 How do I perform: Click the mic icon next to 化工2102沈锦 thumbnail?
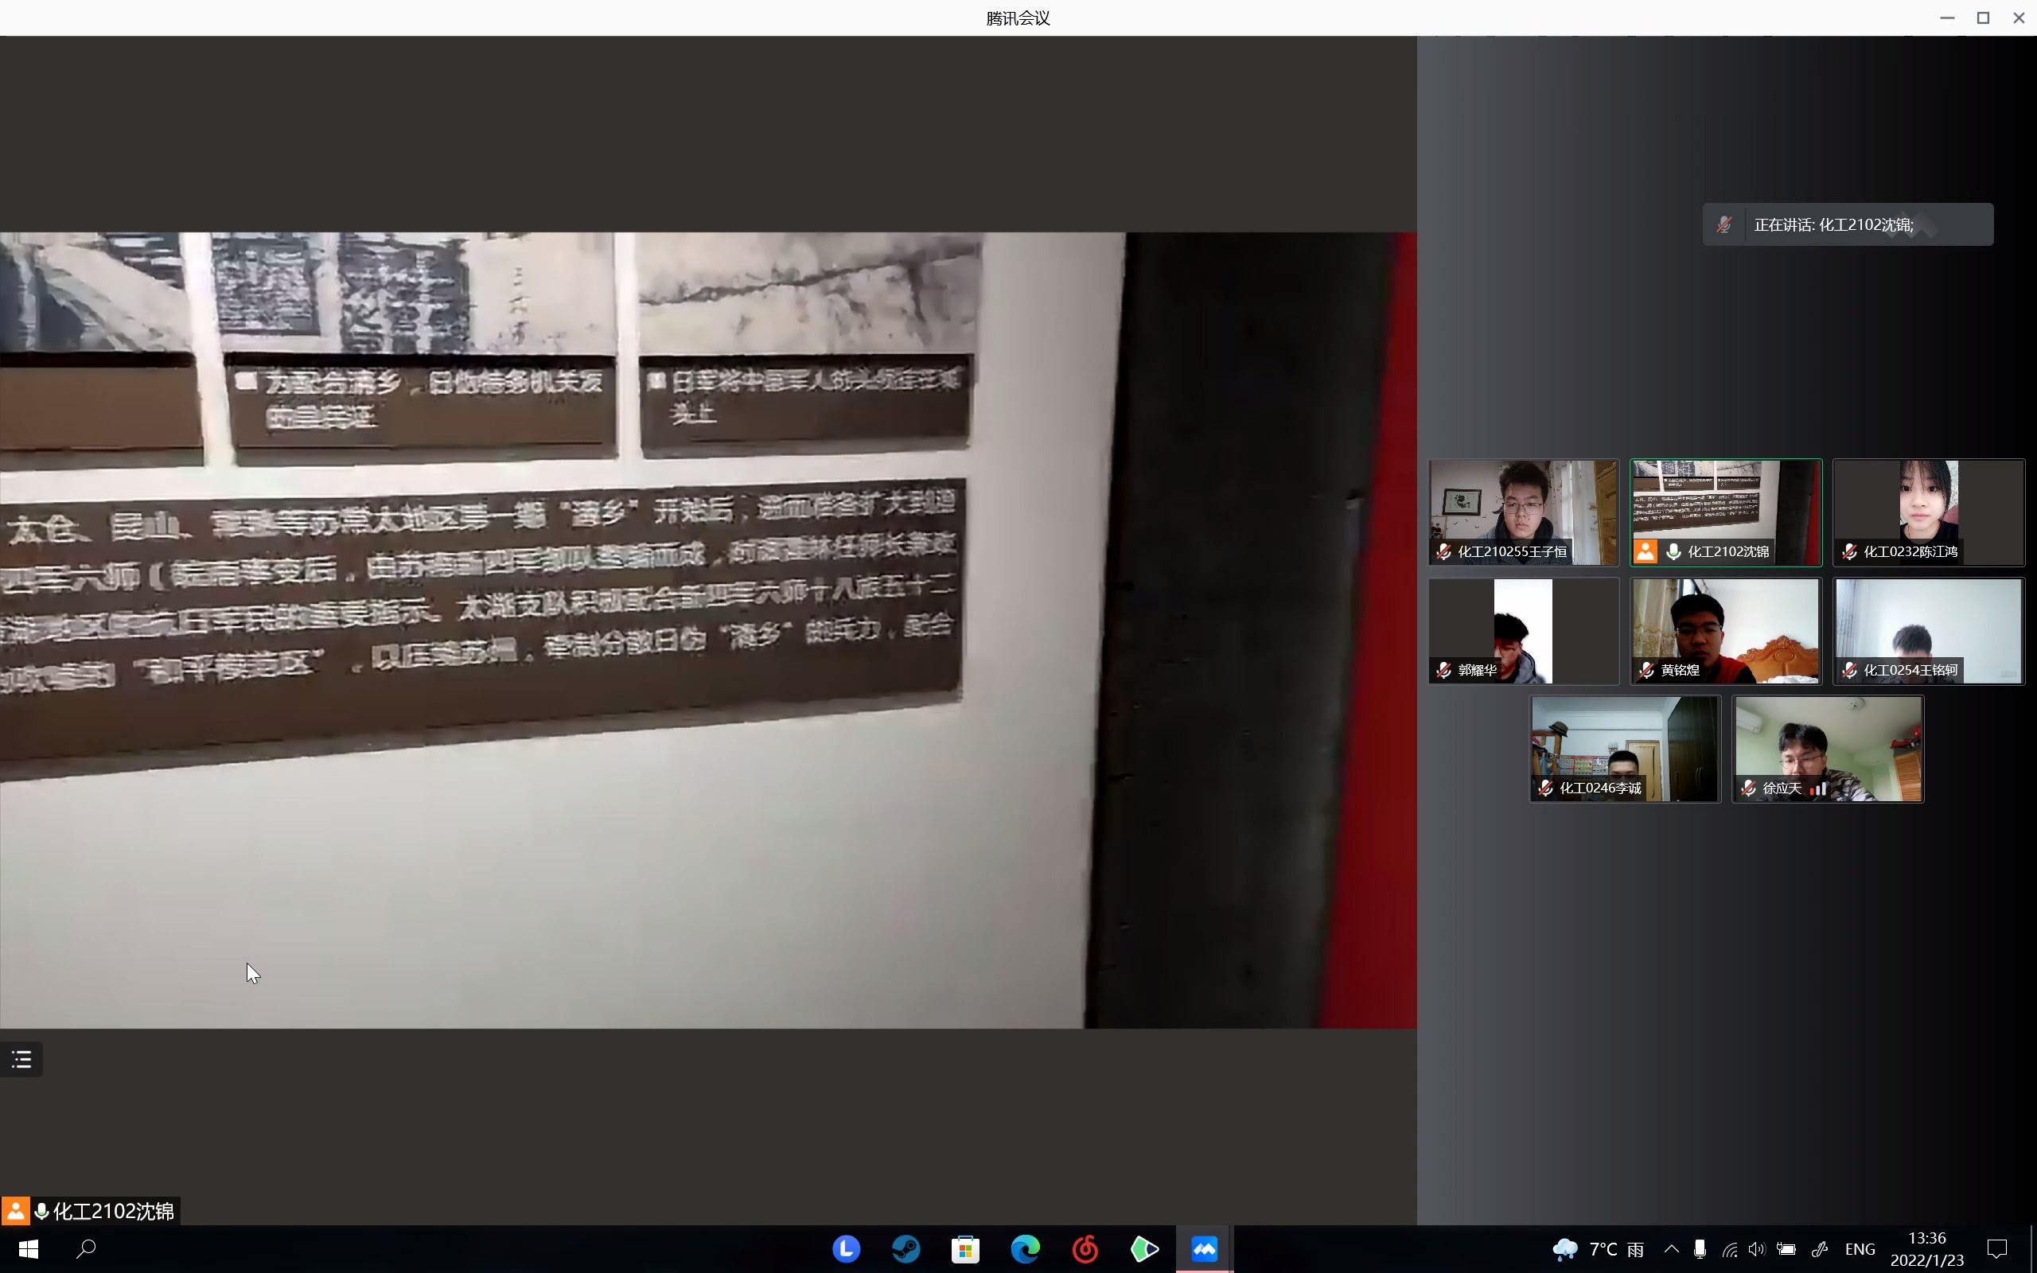(1674, 551)
